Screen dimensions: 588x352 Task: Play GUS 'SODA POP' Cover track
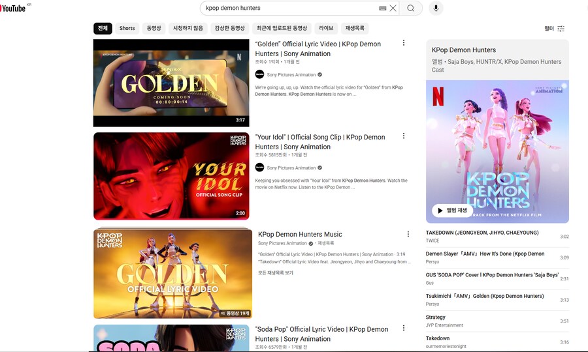pos(497,279)
